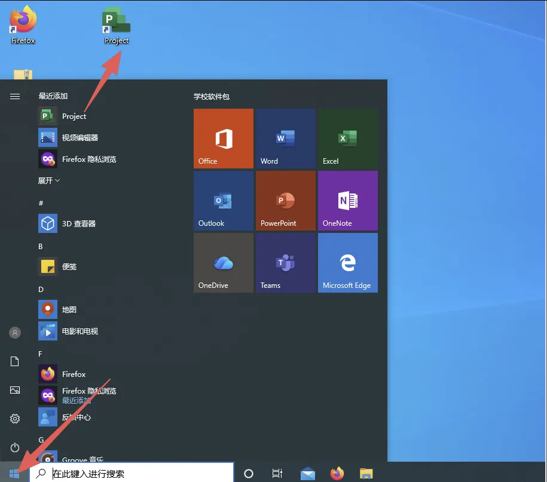This screenshot has width=547, height=482.
Task: Open the Pictures folder shortcut
Action: click(x=15, y=390)
